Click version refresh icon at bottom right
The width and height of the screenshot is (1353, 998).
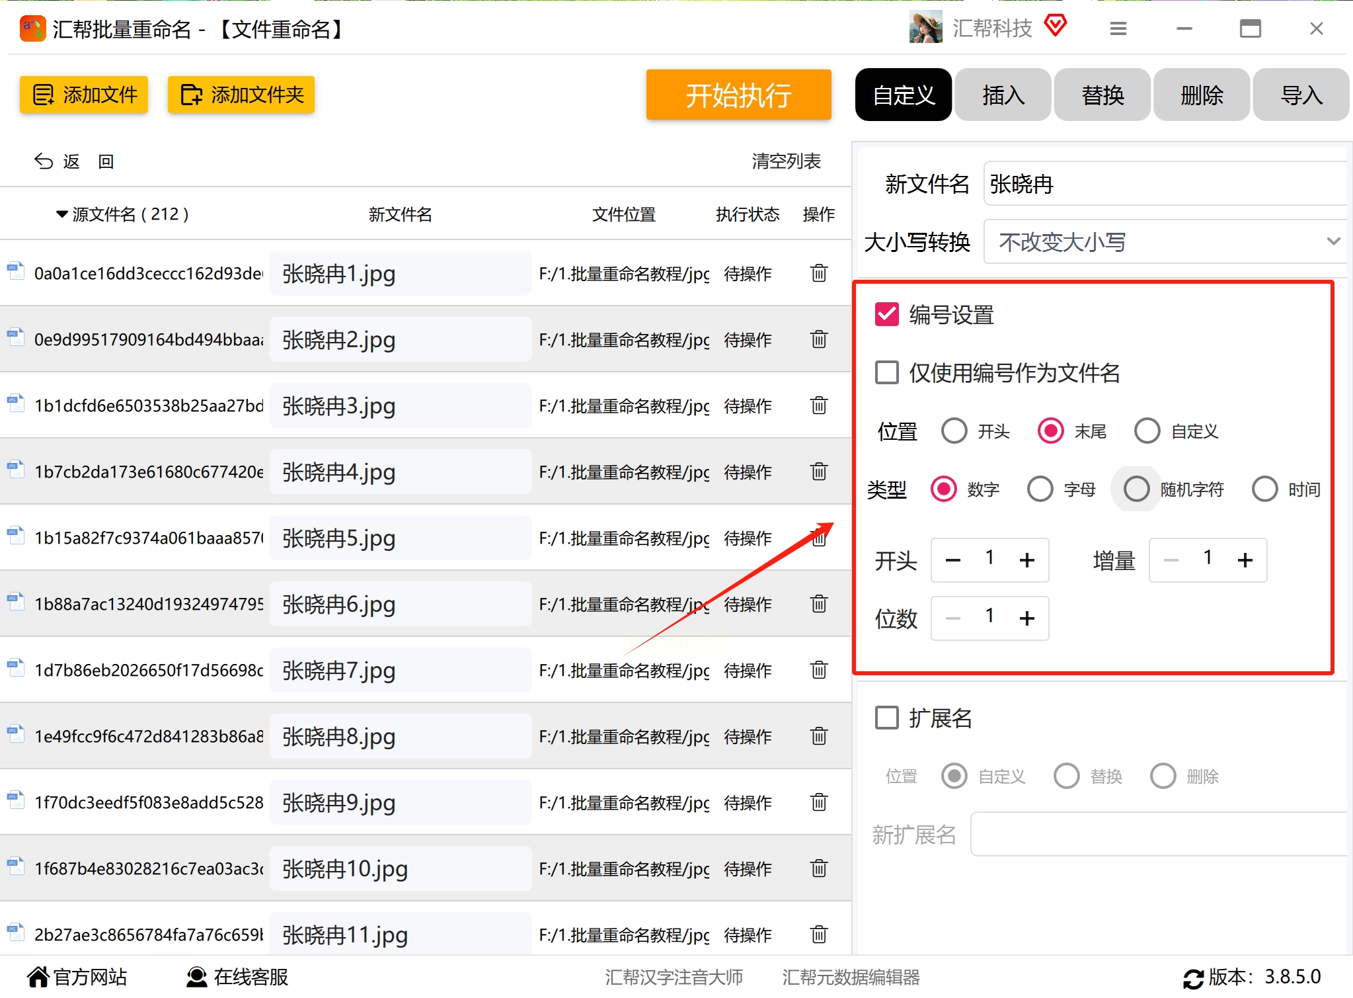pos(1193,978)
